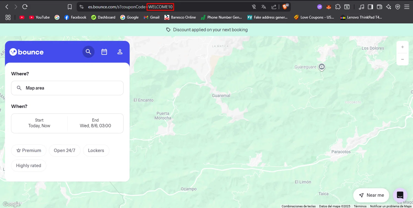Open the translate page icon

[x=264, y=7]
